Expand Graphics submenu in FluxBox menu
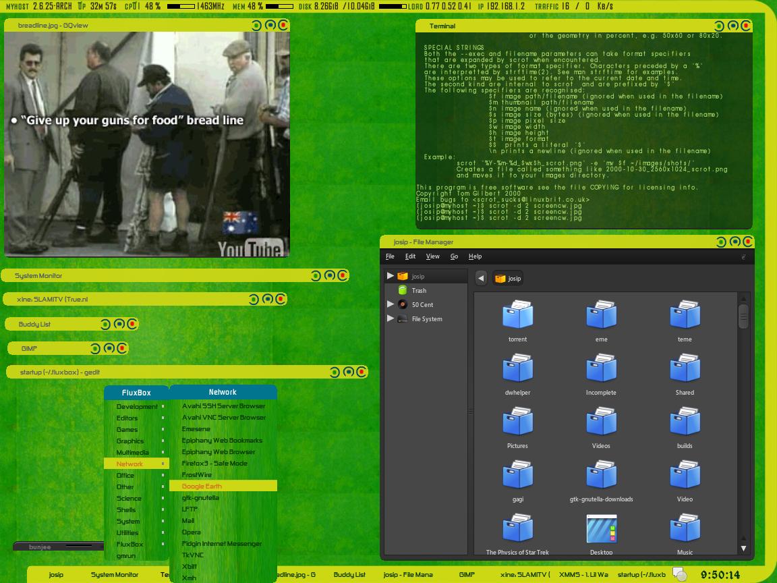Screen dimensions: 777x583 coord(137,441)
